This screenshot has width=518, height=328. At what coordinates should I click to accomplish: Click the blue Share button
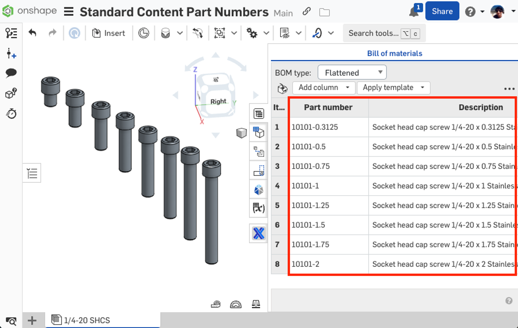point(442,11)
